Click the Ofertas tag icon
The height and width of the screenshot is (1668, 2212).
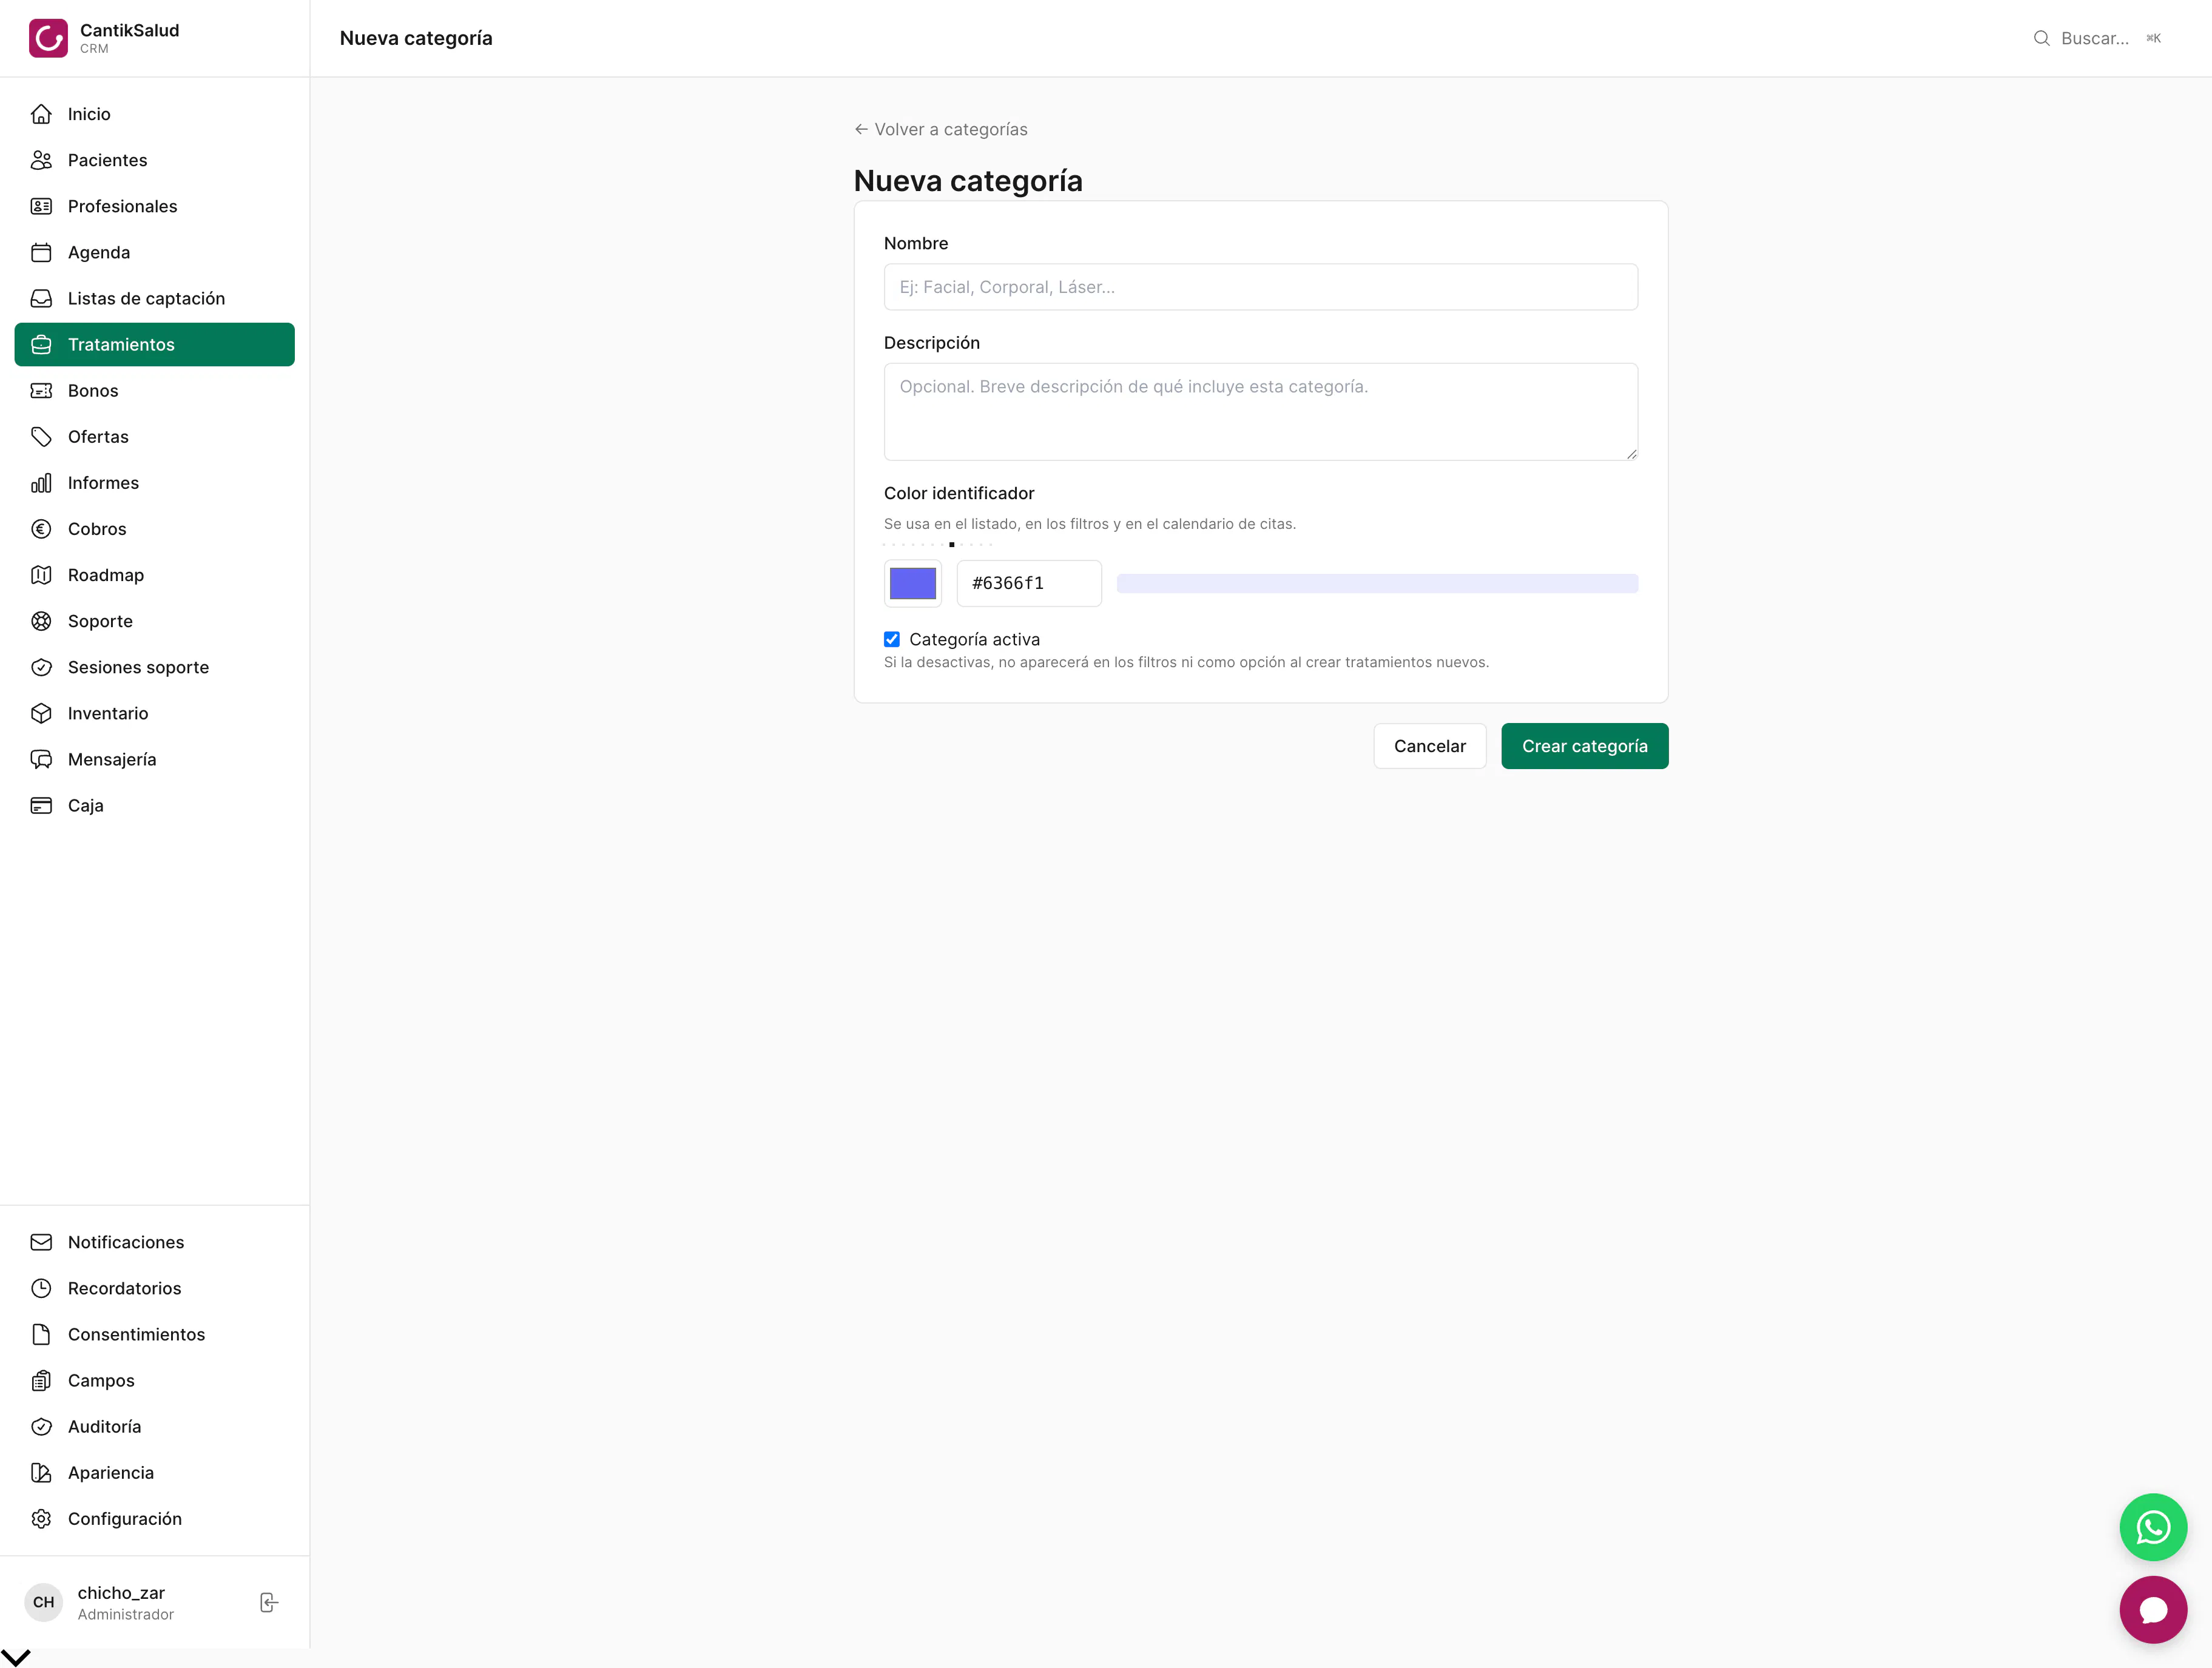[x=41, y=436]
